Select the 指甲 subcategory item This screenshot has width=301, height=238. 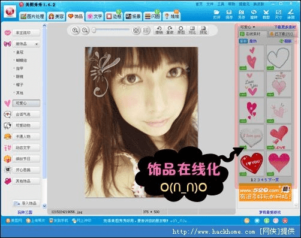point(20,68)
